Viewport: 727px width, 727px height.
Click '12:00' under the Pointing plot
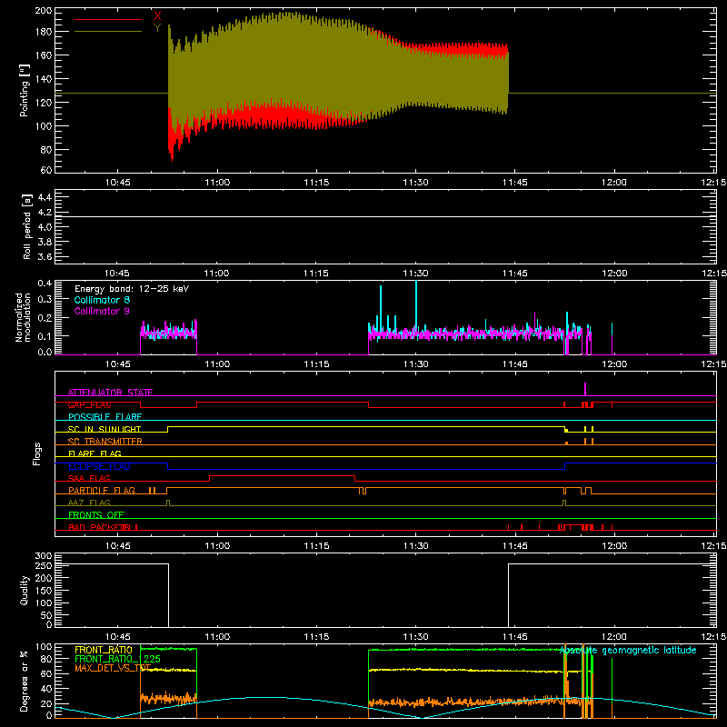(614, 183)
